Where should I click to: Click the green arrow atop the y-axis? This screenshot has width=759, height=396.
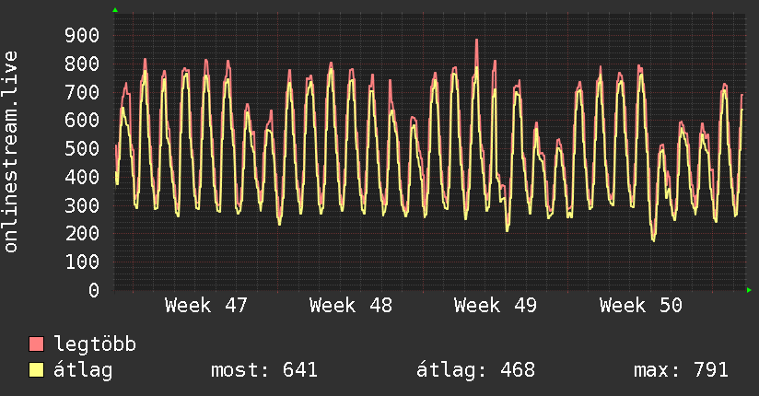[x=115, y=10]
